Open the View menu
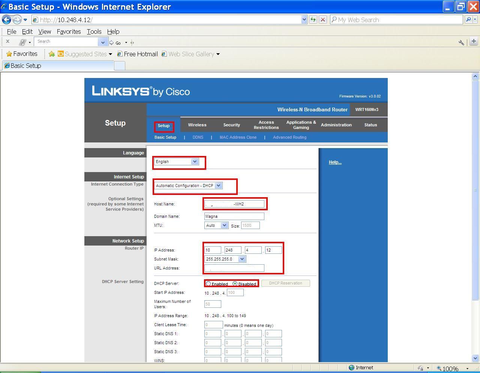 [44, 31]
